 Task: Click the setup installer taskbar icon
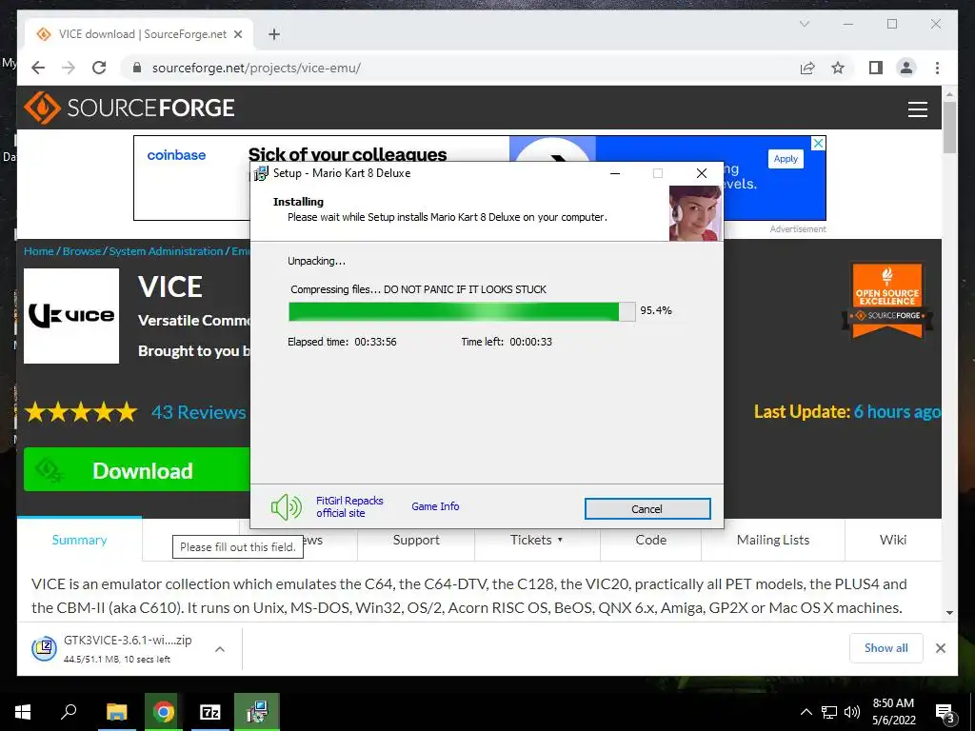257,712
